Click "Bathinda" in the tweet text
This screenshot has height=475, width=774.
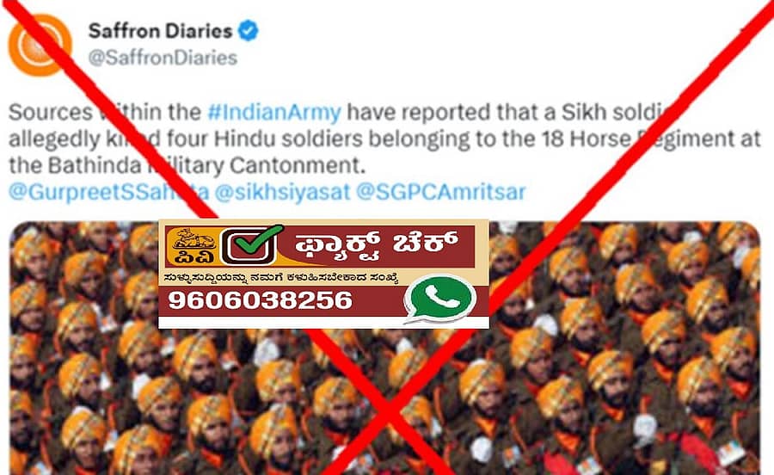pos(95,165)
